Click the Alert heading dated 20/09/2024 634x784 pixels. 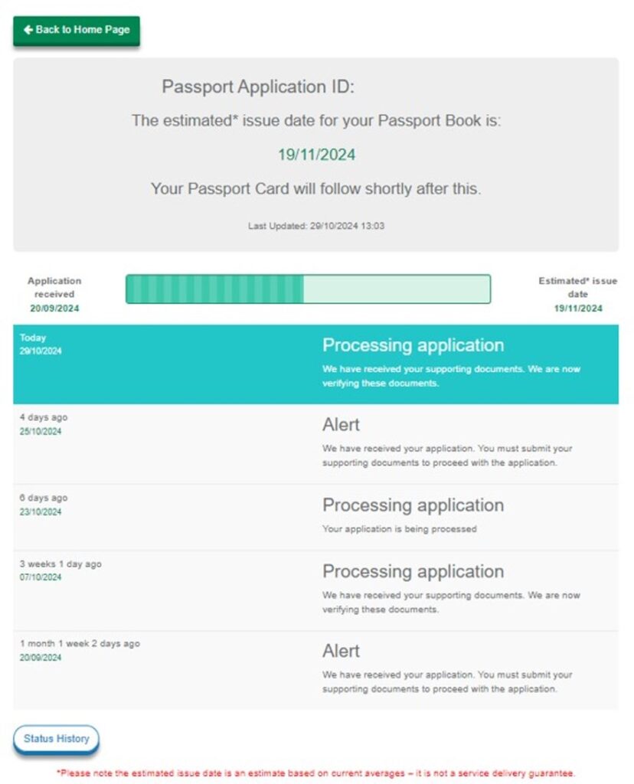(x=341, y=652)
